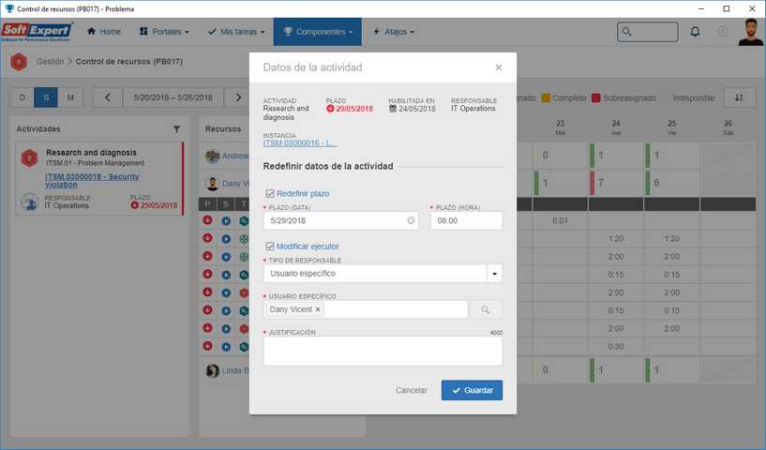Click the sort order button

click(739, 97)
